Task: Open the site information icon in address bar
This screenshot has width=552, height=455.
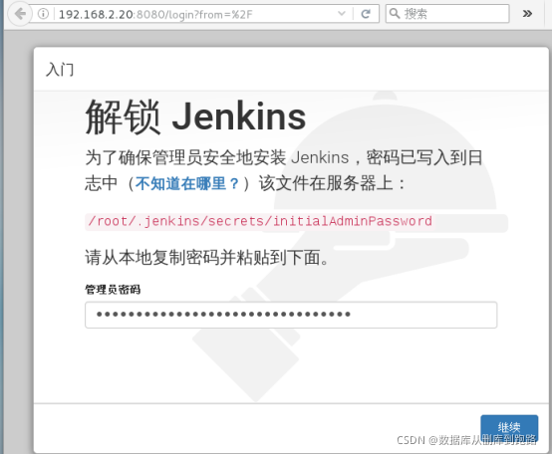Action: (x=43, y=14)
